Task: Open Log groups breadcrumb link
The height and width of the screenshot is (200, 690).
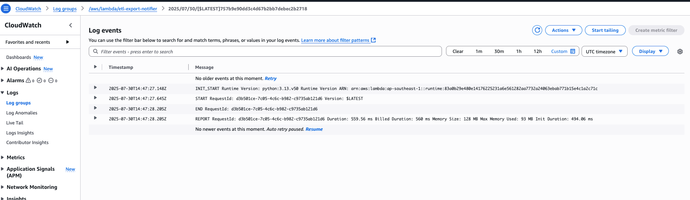Action: tap(65, 9)
